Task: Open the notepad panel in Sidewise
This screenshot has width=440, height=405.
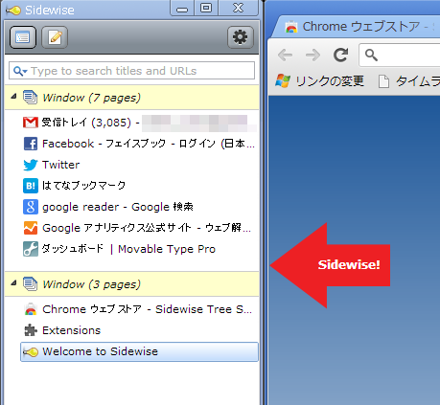Action: pos(55,37)
